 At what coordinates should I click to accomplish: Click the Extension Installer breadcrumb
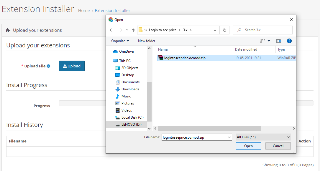(x=112, y=10)
